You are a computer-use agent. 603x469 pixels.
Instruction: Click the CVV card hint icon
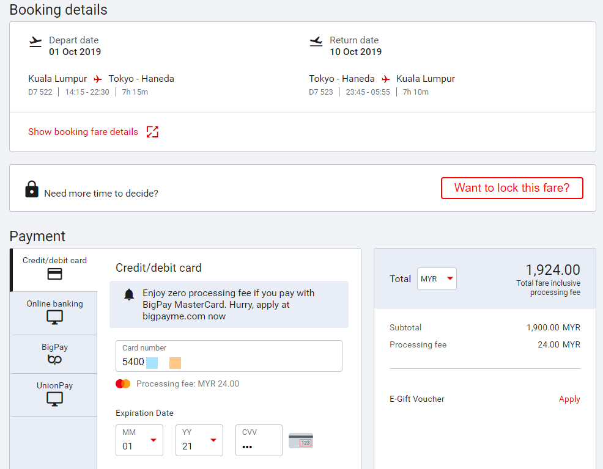tap(300, 441)
